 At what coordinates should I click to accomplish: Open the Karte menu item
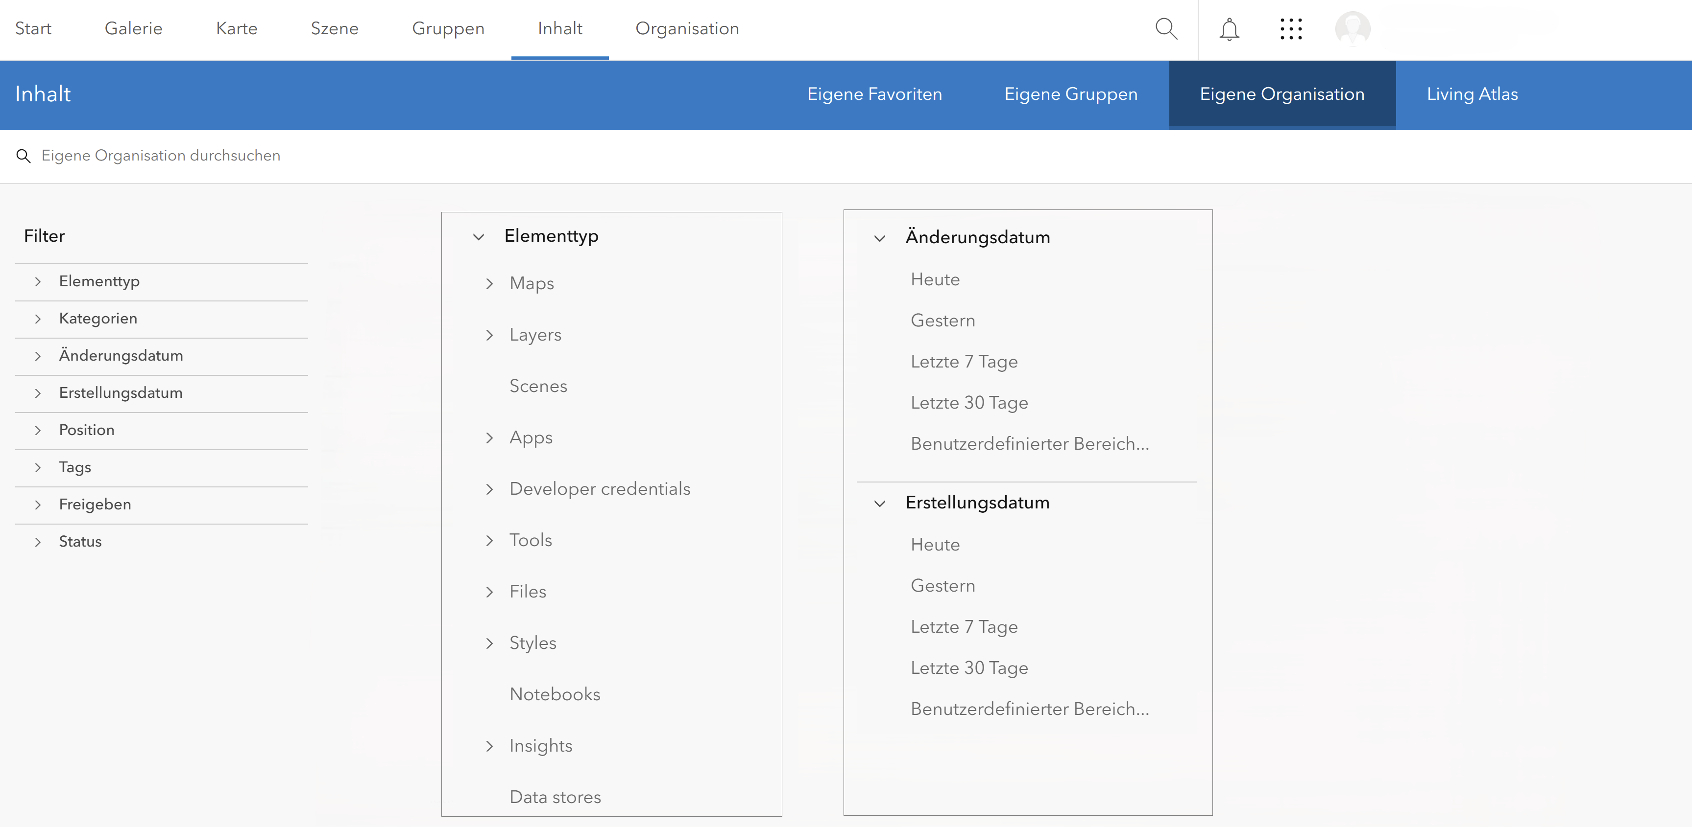[x=237, y=28]
